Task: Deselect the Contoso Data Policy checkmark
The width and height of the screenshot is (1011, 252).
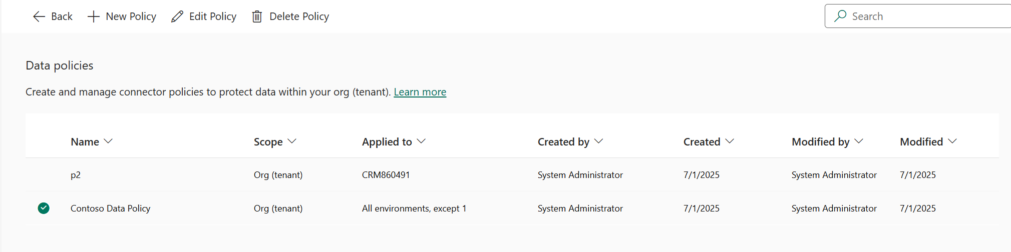Action: click(44, 208)
